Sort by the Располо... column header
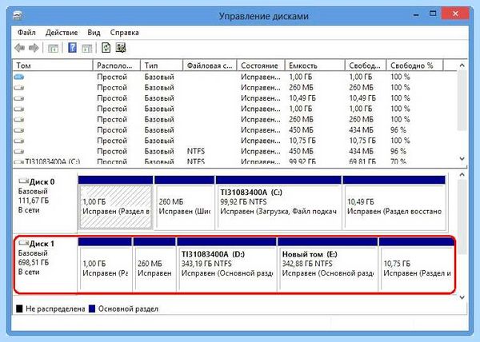This screenshot has width=480, height=342. point(117,66)
